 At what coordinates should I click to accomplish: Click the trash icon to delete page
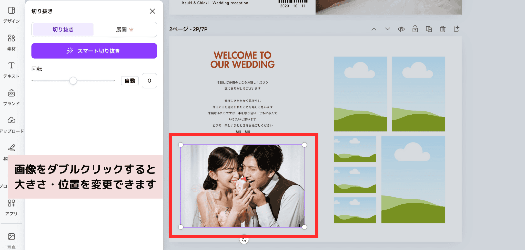click(x=443, y=29)
